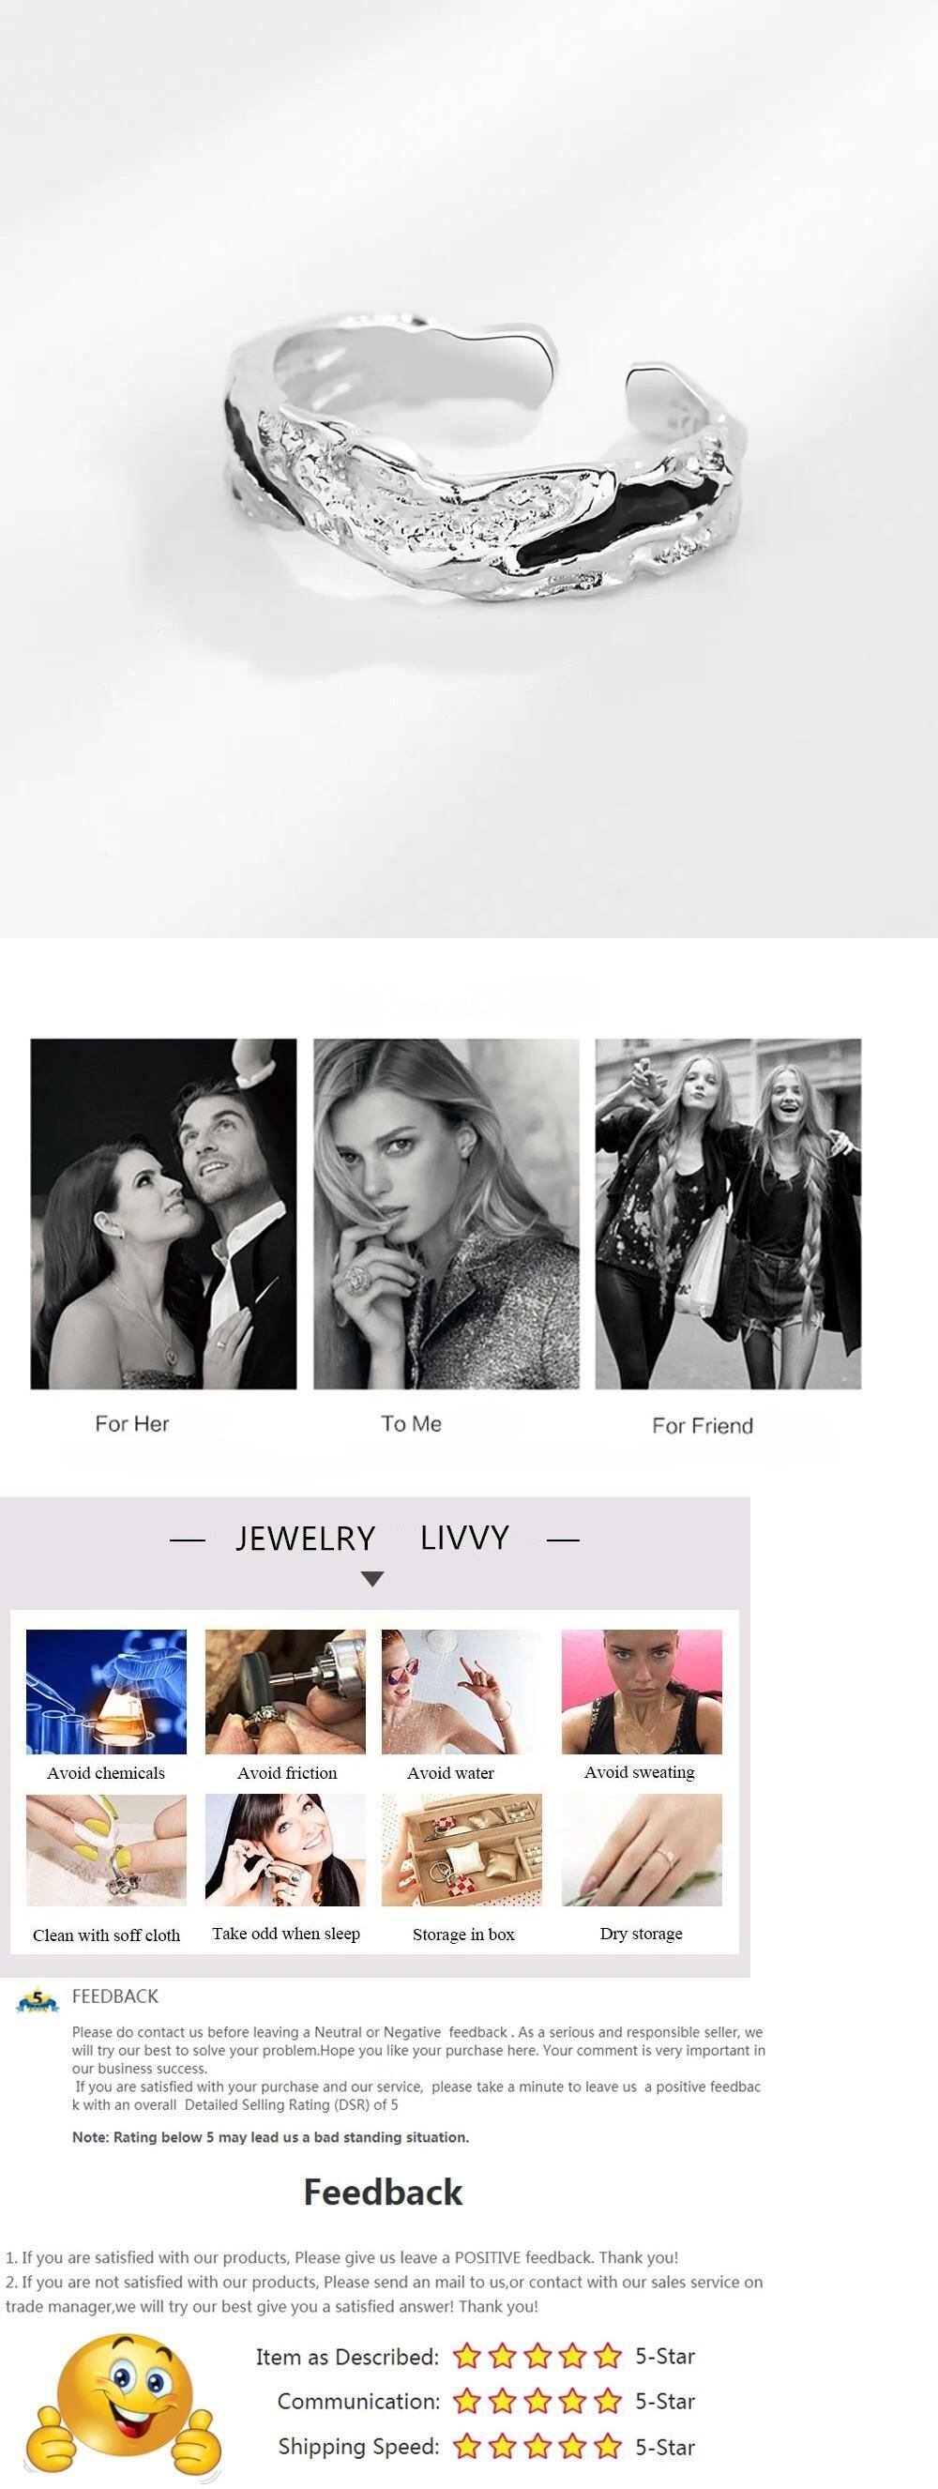This screenshot has height=2489, width=938.
Task: Click the silver ring product photo
Action: pos(468,468)
